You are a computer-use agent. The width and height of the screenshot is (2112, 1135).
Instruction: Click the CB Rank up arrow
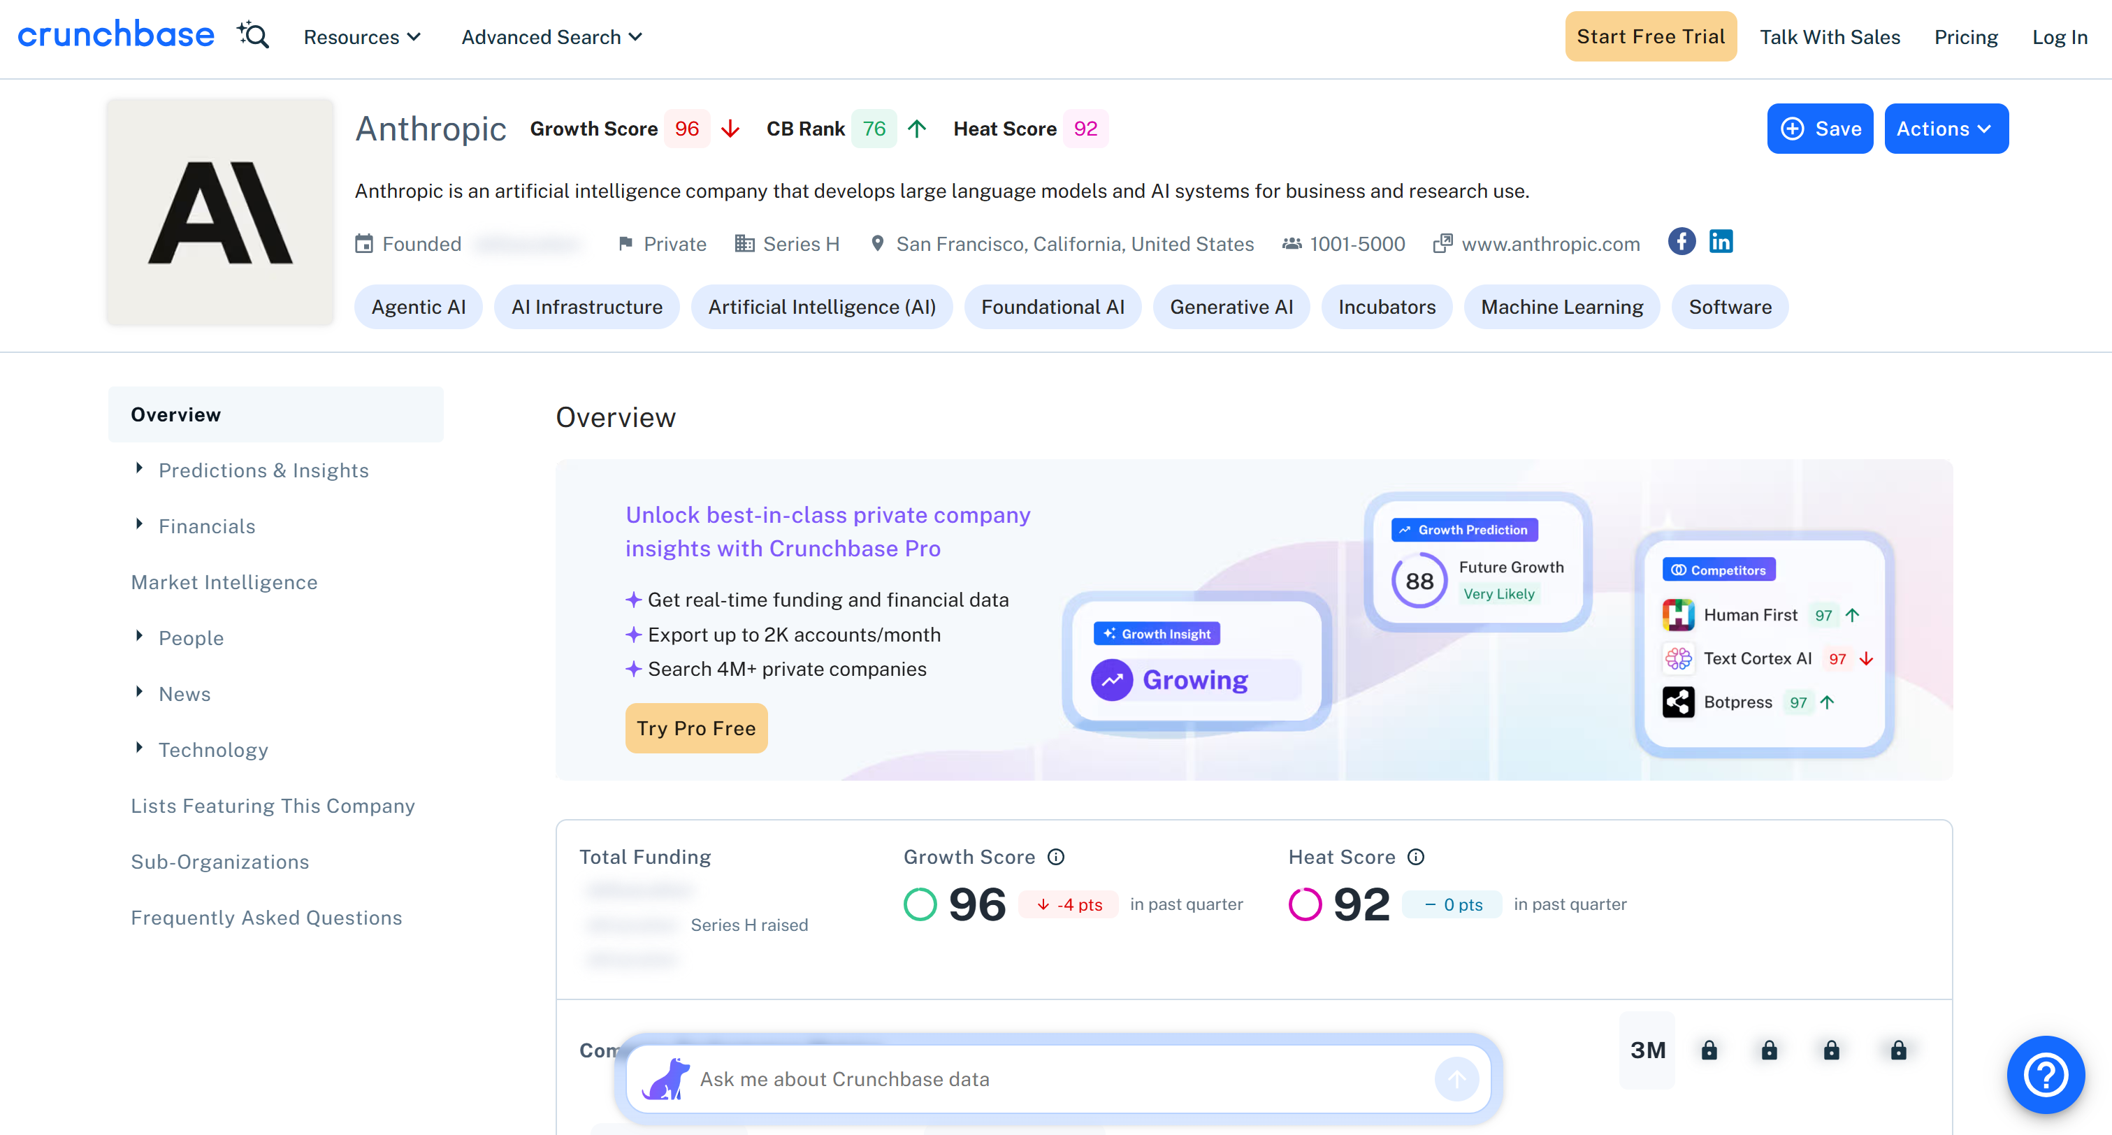918,129
